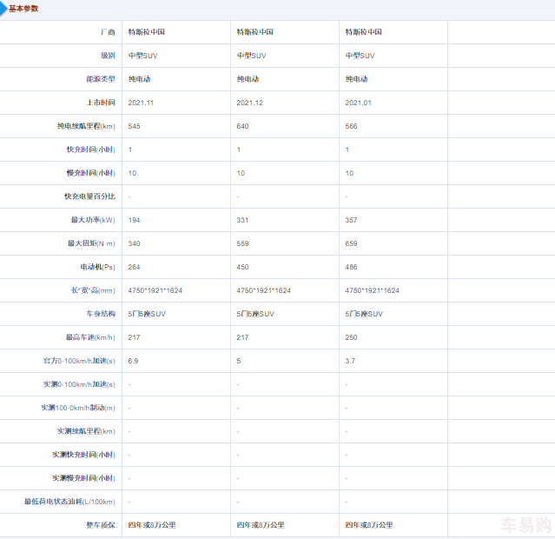Image resolution: width=555 pixels, height=539 pixels.
Task: Click the range value 545
Action: [134, 126]
